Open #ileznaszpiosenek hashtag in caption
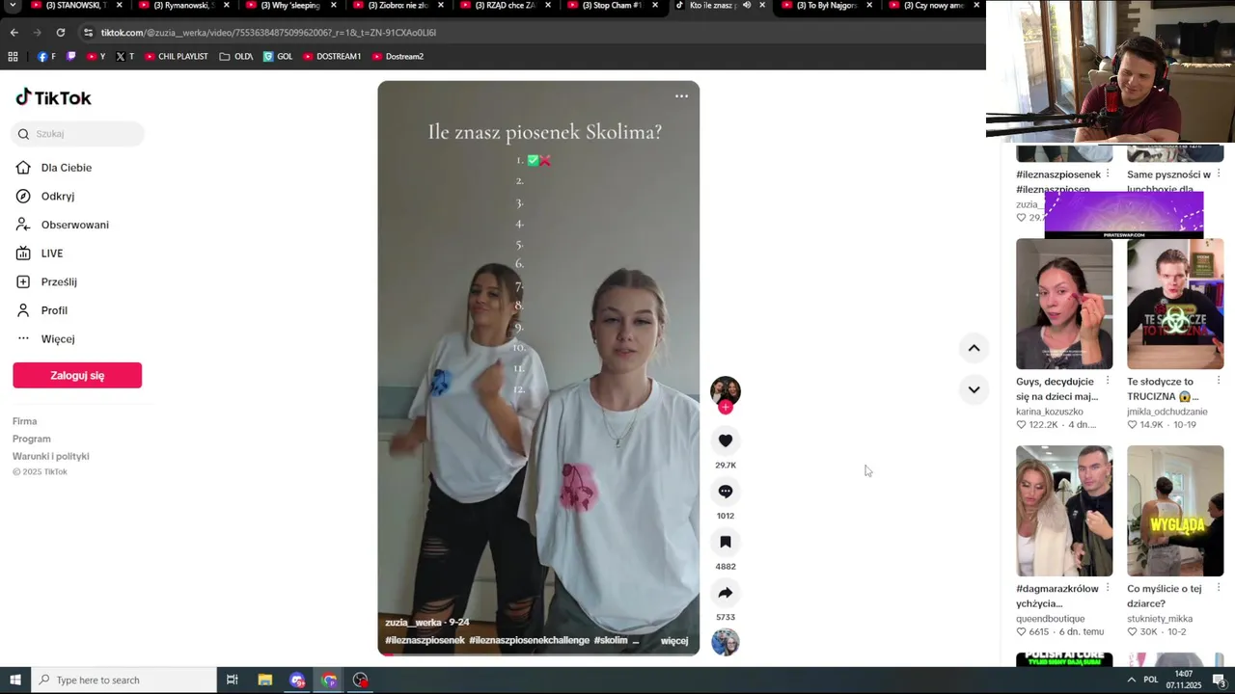This screenshot has height=694, width=1235. point(425,640)
